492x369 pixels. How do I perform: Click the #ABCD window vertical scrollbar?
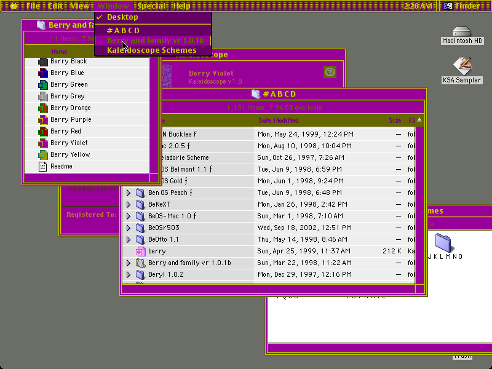pyautogui.click(x=419, y=205)
